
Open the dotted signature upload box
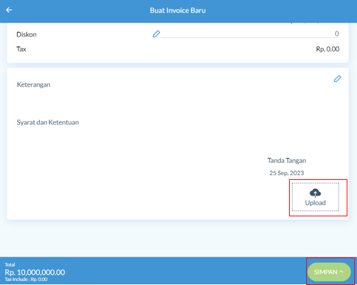coord(315,197)
